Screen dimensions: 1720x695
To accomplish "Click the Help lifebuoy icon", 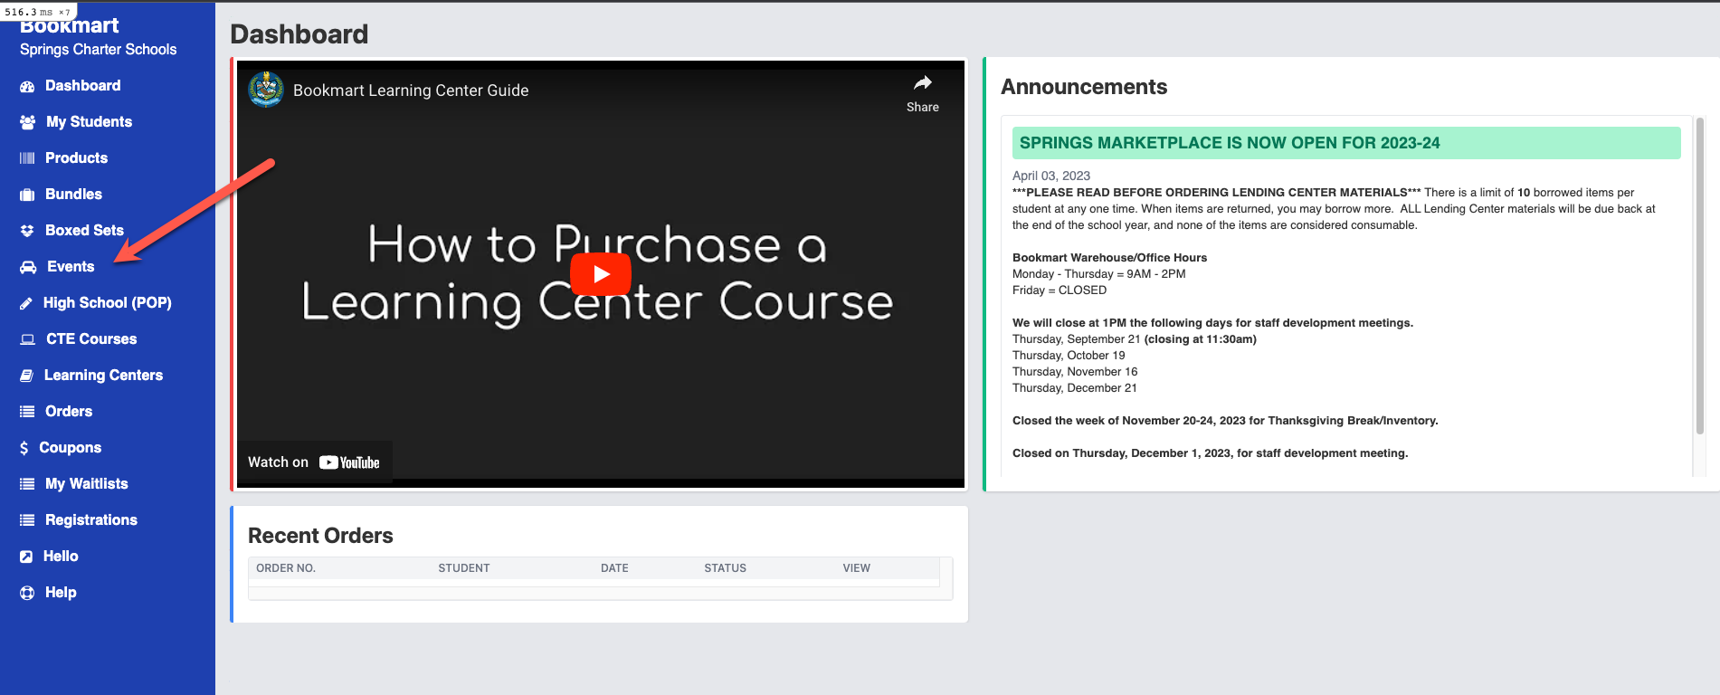I will click(27, 593).
